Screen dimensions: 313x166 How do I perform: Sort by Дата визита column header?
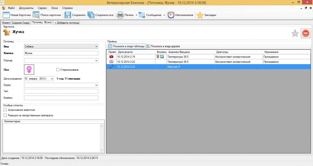[x=136, y=52]
